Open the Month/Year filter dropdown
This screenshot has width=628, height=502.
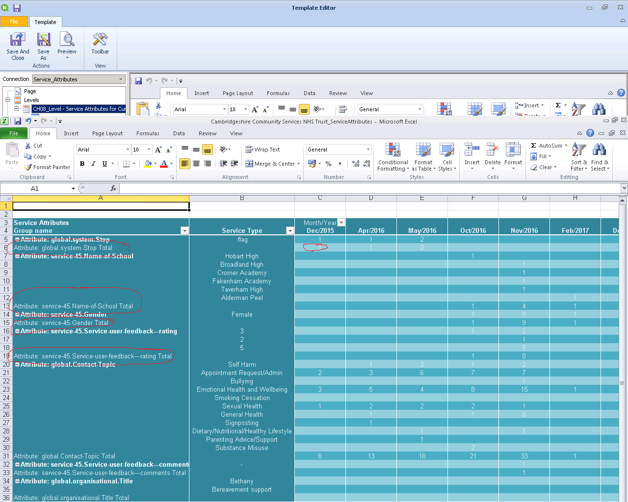tap(341, 223)
